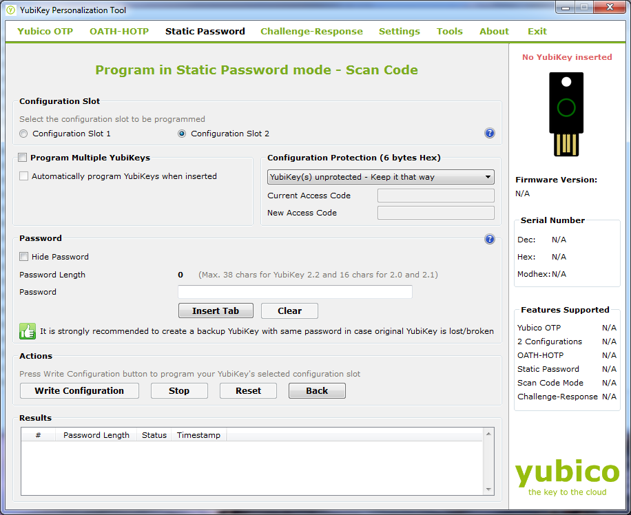Click the 'Yubico OTP' feature row text
Image resolution: width=631 pixels, height=515 pixels.
coord(539,328)
